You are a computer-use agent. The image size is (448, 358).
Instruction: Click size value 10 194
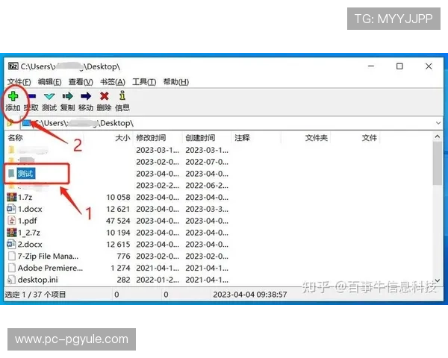118,233
